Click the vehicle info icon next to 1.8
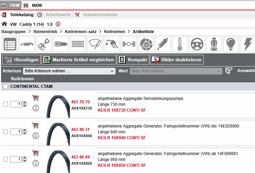Viewport: 255px width, 173px height. [58, 24]
